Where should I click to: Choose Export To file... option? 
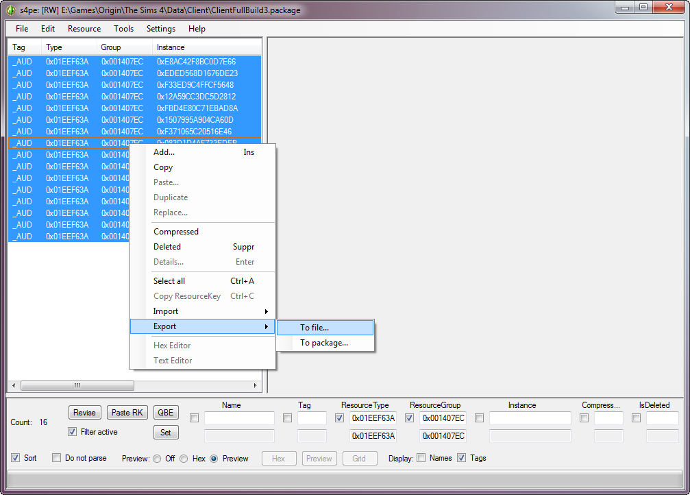pyautogui.click(x=325, y=328)
